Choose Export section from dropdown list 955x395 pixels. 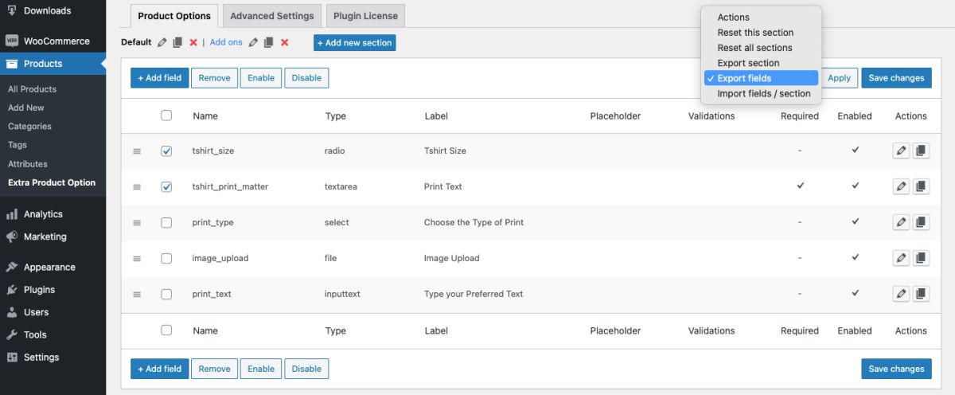(748, 63)
